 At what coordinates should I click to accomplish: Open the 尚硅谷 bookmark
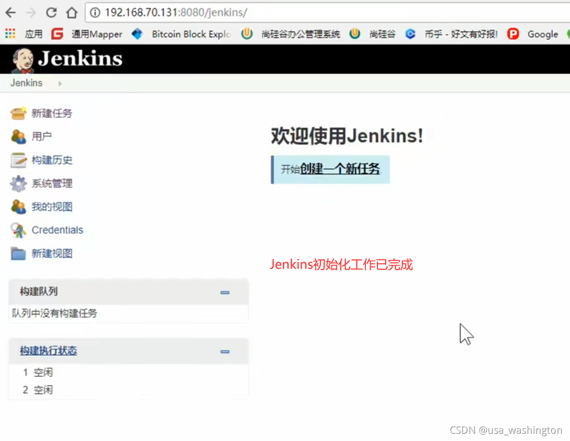382,34
